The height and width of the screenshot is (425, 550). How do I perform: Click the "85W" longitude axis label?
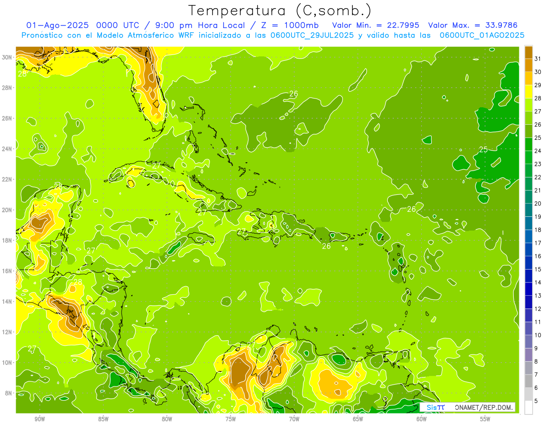click(103, 419)
